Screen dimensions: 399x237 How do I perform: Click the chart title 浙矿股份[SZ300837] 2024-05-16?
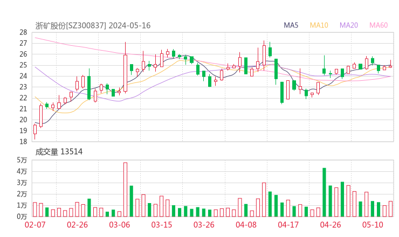click(x=93, y=25)
